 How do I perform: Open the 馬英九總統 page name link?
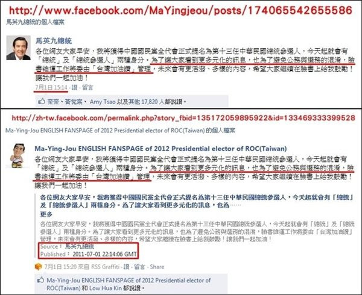[54, 41]
